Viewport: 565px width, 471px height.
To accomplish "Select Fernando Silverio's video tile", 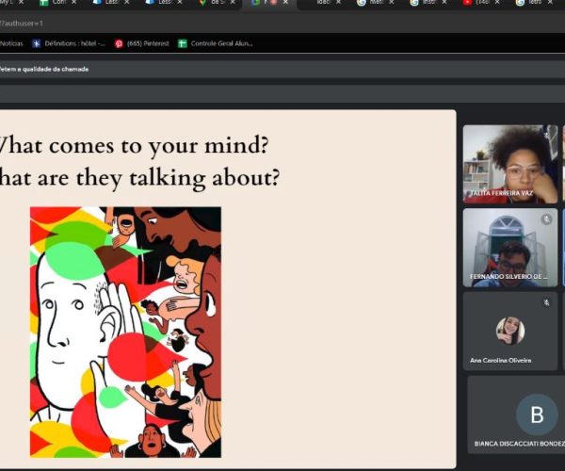I will click(x=509, y=248).
